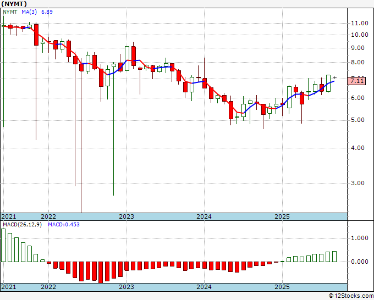This screenshot has width=374, height=300.
Task: Click the 9.00 price axis label
Action: point(358,48)
